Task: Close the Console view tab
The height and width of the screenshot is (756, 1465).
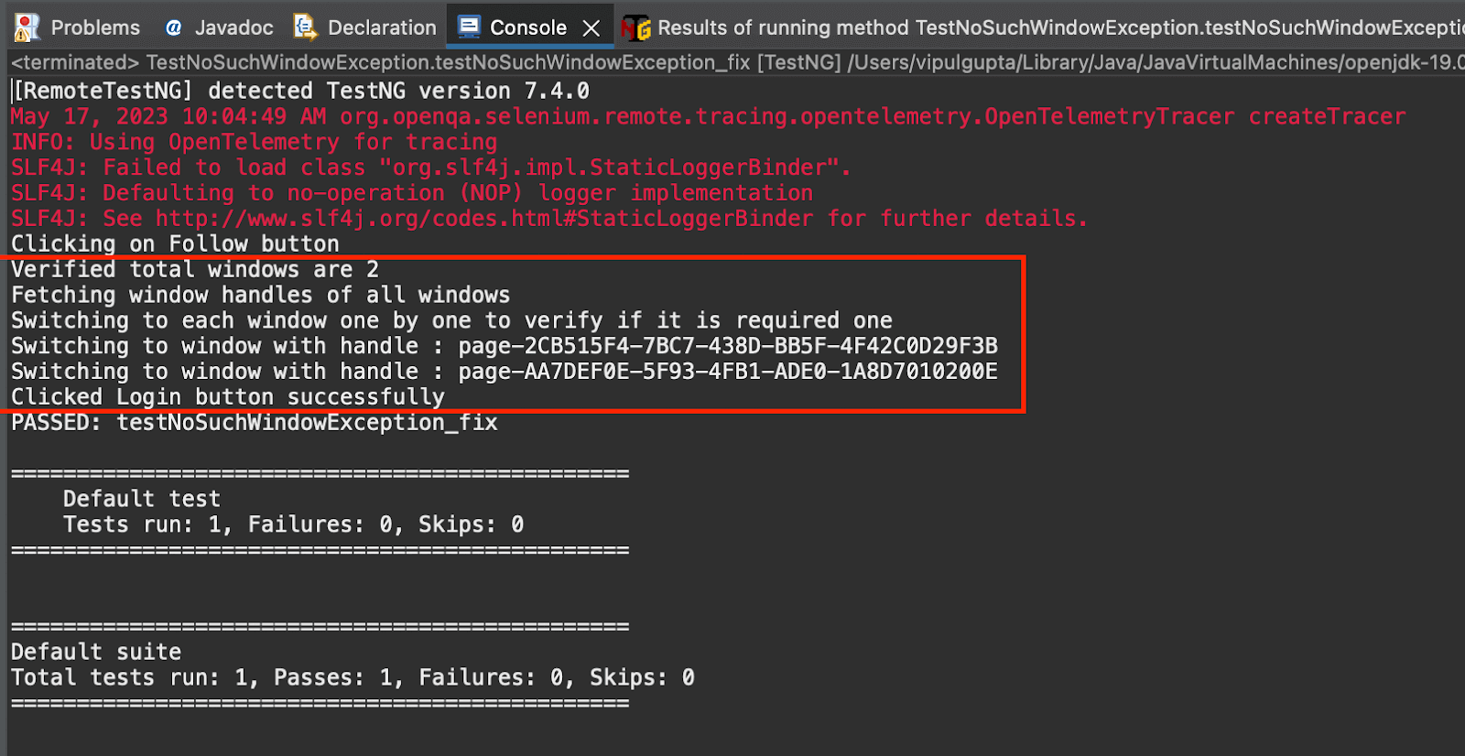Action: (591, 28)
